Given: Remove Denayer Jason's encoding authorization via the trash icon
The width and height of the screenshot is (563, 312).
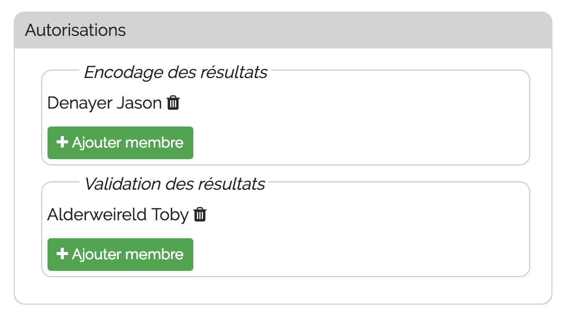Looking at the screenshot, I should coord(173,103).
